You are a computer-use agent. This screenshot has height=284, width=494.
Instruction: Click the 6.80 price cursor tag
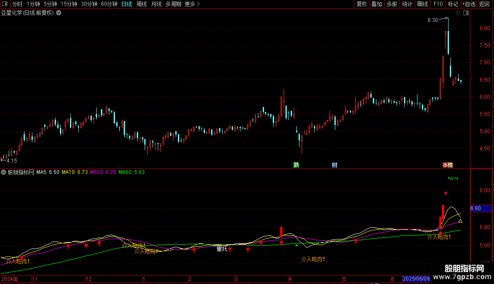(x=481, y=208)
